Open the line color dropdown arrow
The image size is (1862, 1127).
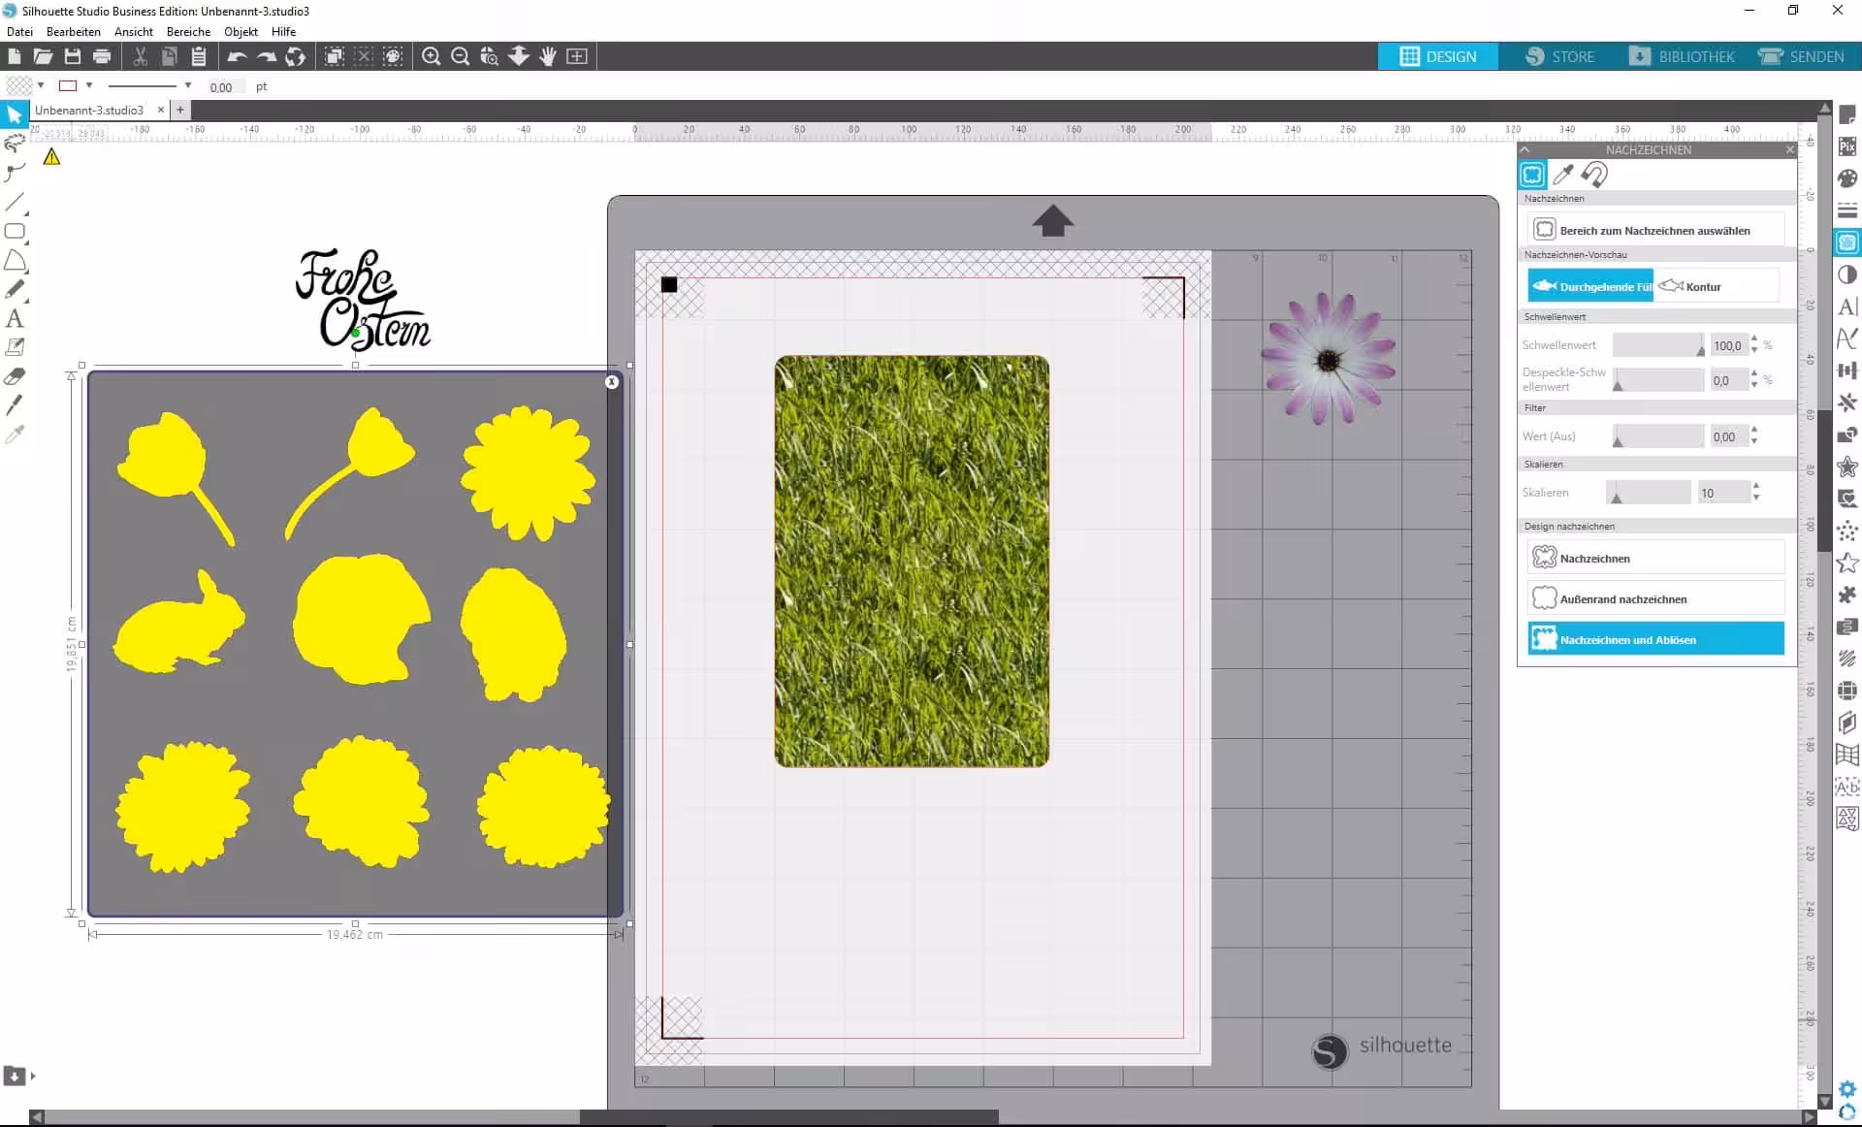89,85
